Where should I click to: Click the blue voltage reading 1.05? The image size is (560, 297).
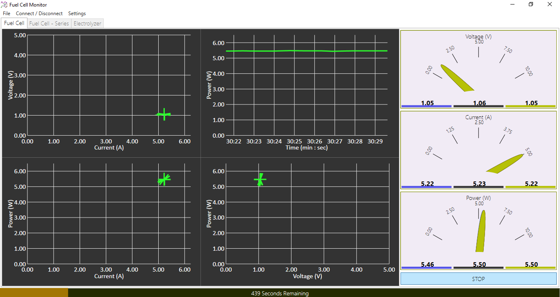click(426, 103)
